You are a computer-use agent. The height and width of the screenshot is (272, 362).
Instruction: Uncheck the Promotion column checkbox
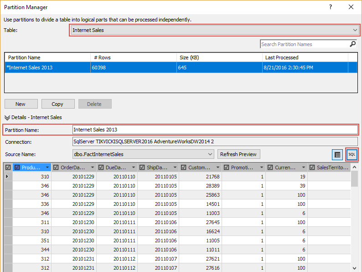tap(225, 167)
